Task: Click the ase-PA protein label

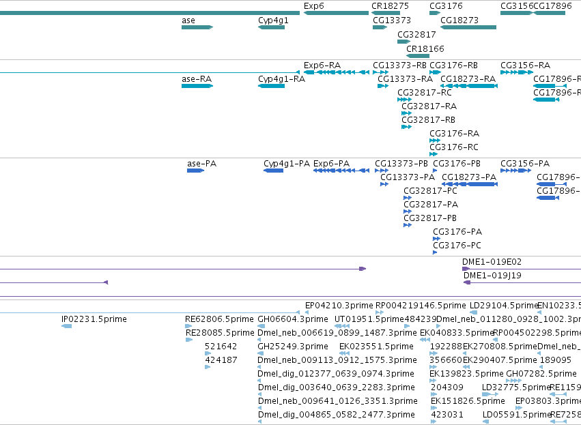Action: 201,164
